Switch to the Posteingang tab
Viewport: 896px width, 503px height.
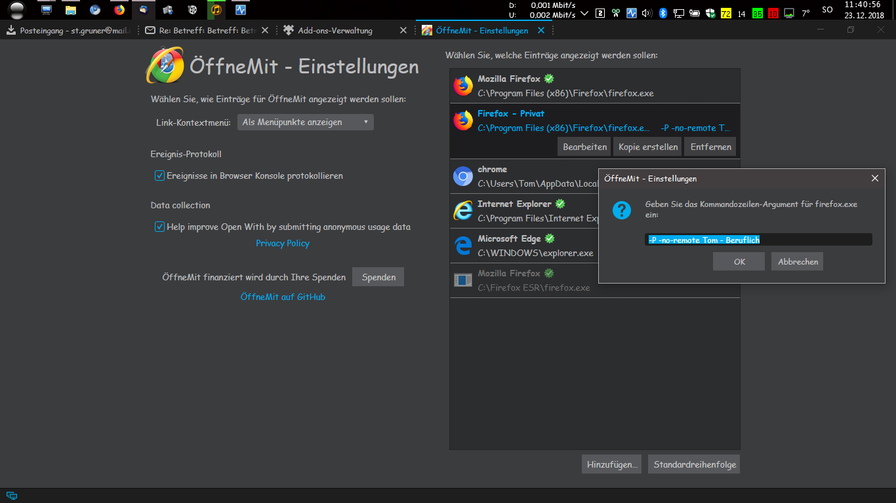coord(69,30)
